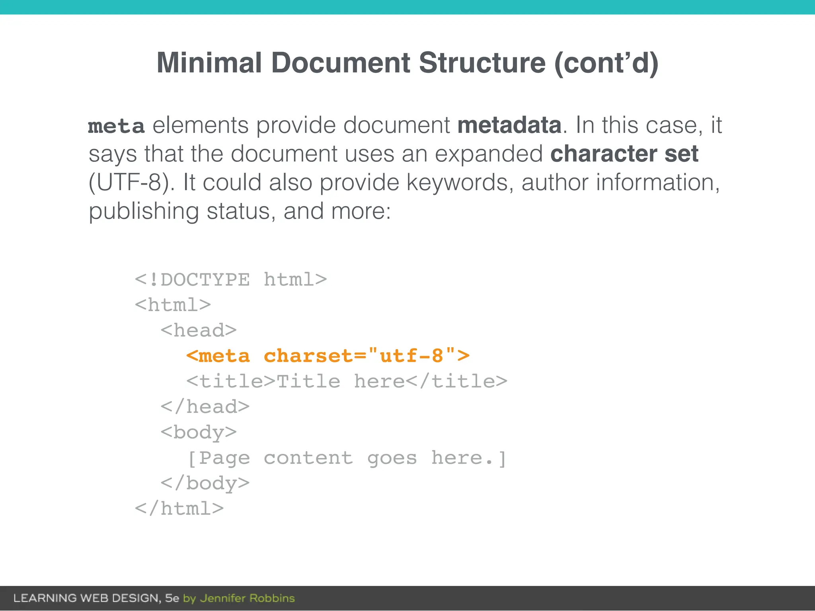Click the monospace word 'meta' starting the paragraph
Image resolution: width=815 pixels, height=611 pixels.
(116, 126)
